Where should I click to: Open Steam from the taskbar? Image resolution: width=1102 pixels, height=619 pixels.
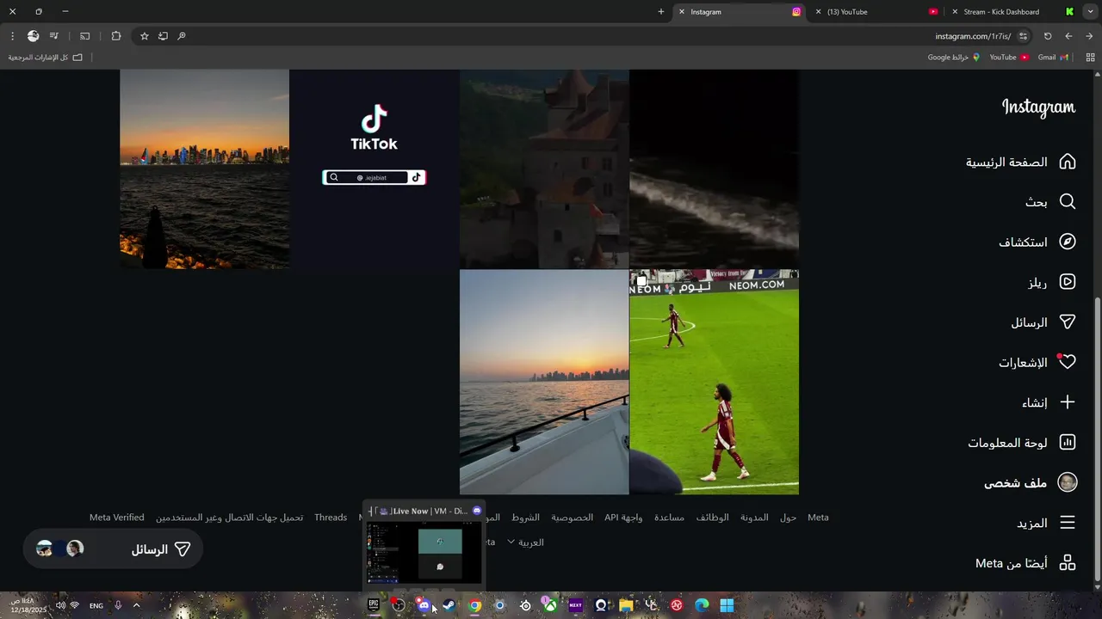(x=449, y=605)
